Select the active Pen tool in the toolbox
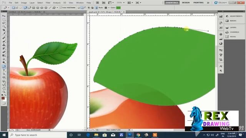The image size is (246, 138). pos(4,67)
